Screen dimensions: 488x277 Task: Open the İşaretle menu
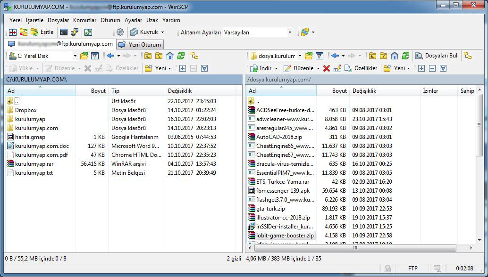pyautogui.click(x=34, y=20)
